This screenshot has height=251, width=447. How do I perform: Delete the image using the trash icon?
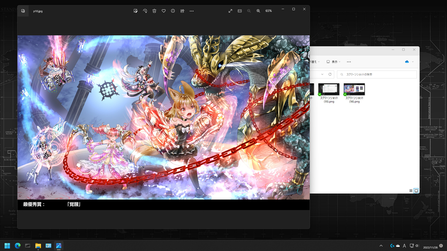154,11
